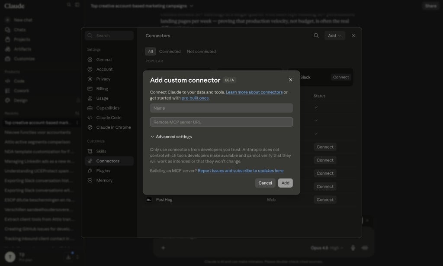Toggle the sidebar collapse icon

tap(77, 5)
